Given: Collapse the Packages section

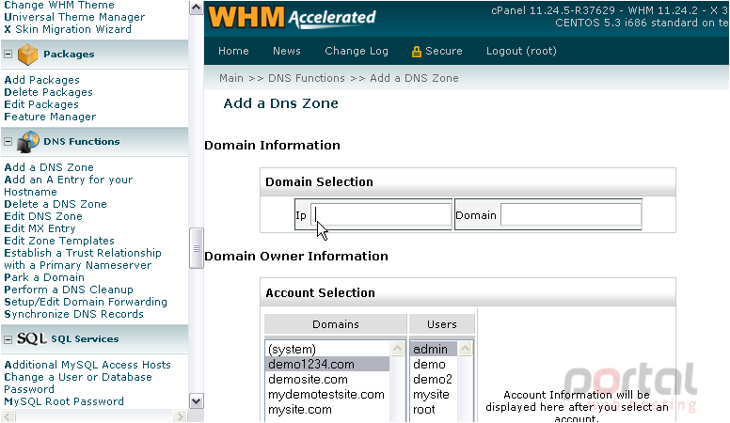Looking at the screenshot, I should click(8, 54).
